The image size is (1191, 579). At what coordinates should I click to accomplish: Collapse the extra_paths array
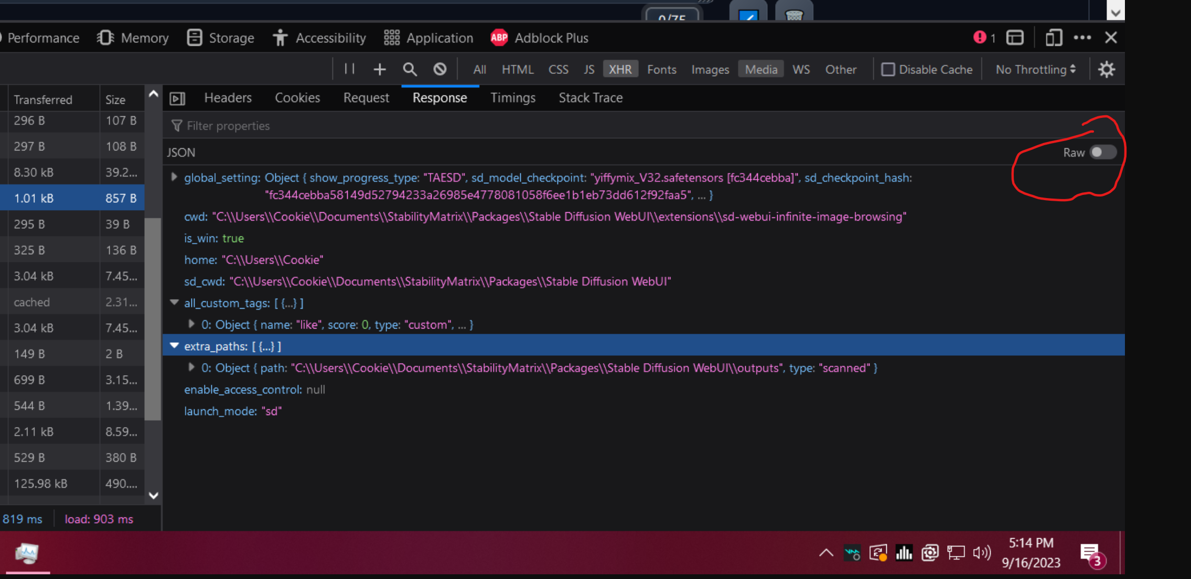[174, 345]
